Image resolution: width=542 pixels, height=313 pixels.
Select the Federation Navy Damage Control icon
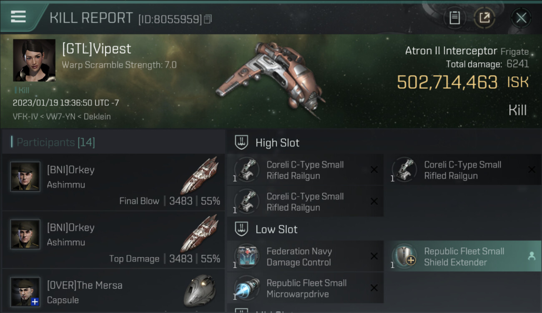tap(247, 256)
